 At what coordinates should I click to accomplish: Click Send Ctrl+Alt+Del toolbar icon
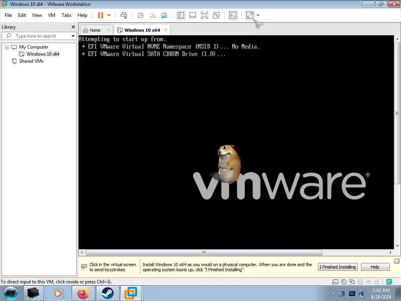click(124, 15)
